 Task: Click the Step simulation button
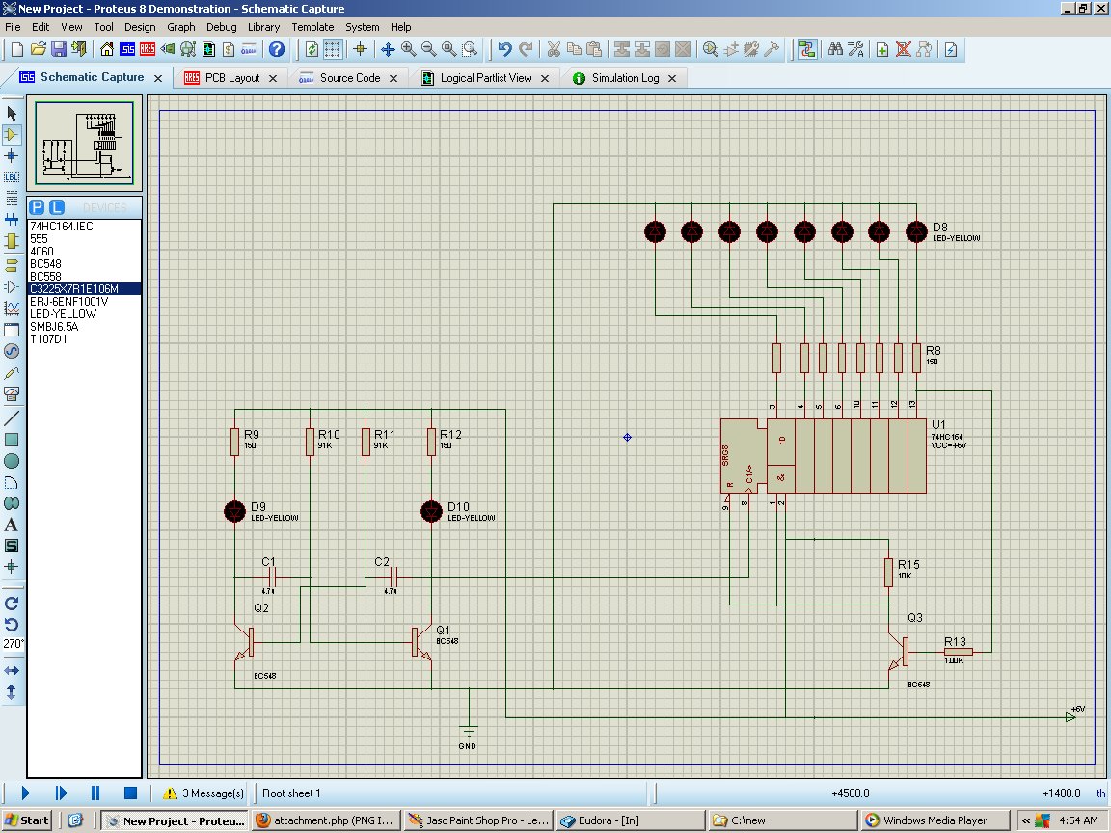tap(61, 793)
